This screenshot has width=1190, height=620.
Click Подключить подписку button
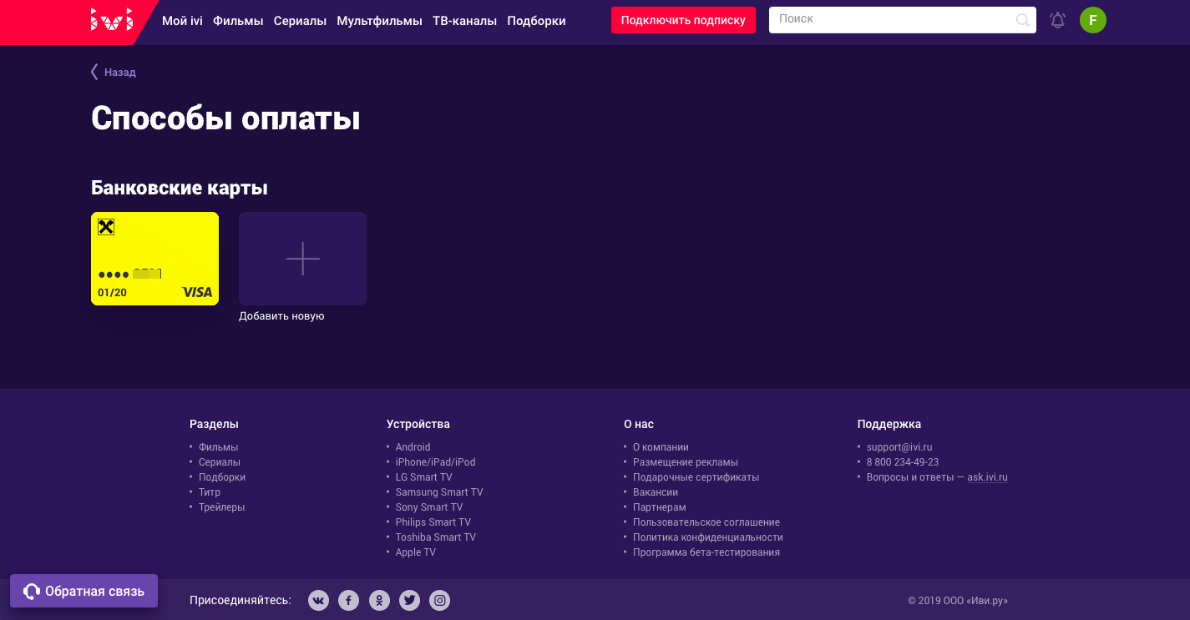point(683,20)
